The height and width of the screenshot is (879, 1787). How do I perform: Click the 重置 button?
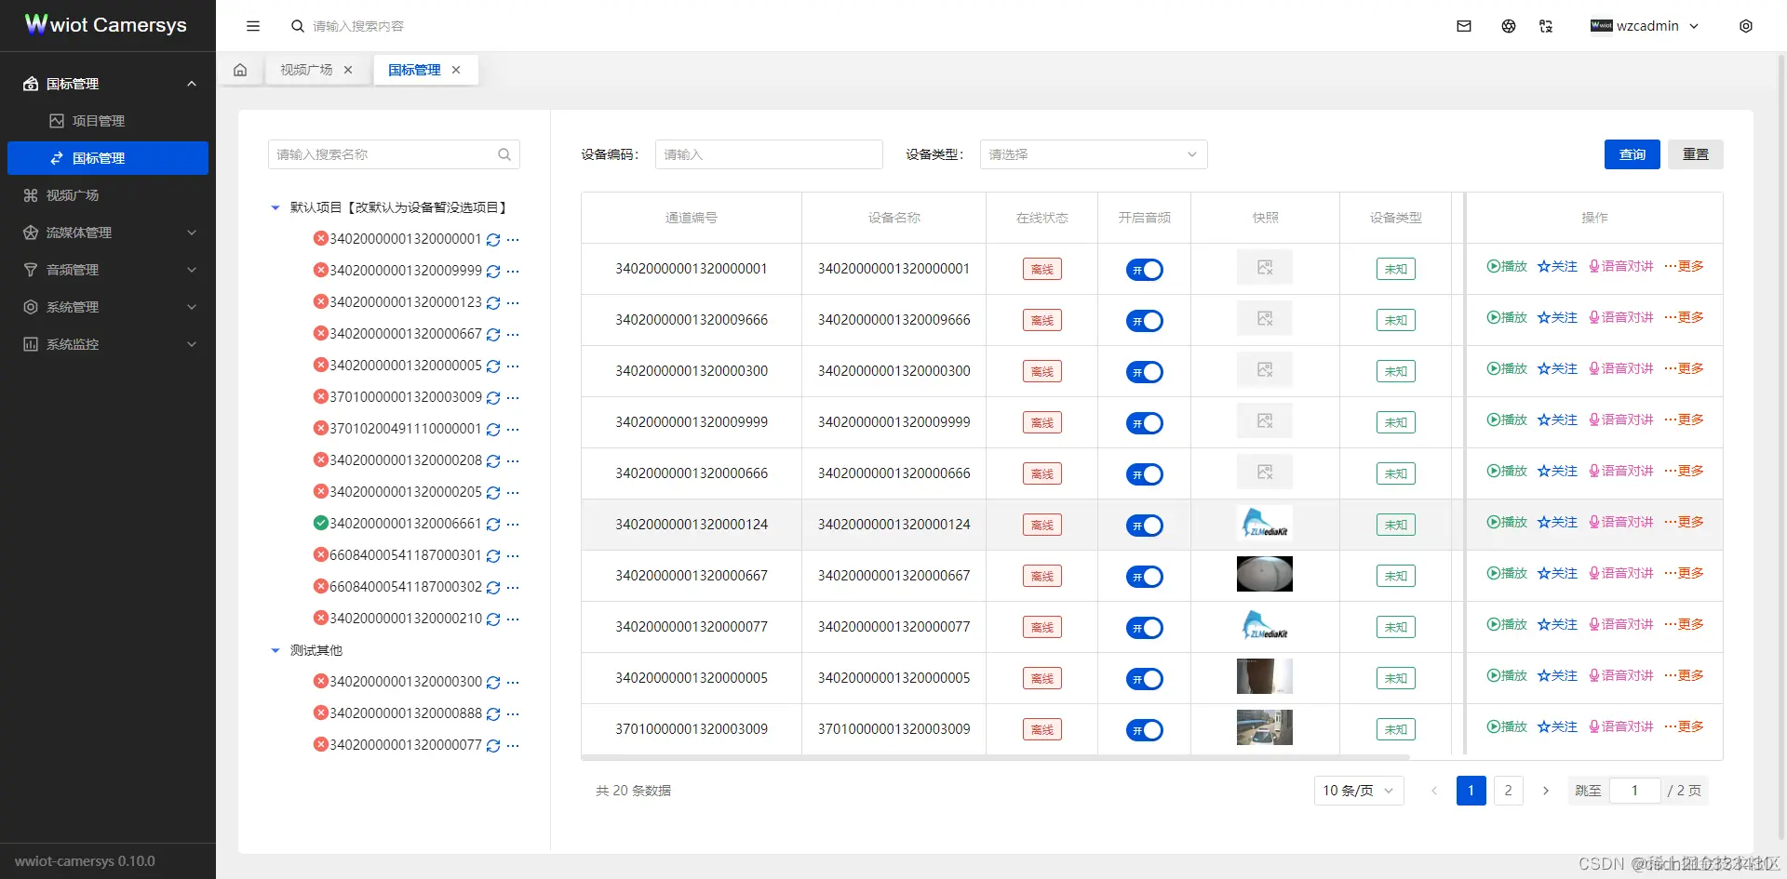tap(1696, 154)
